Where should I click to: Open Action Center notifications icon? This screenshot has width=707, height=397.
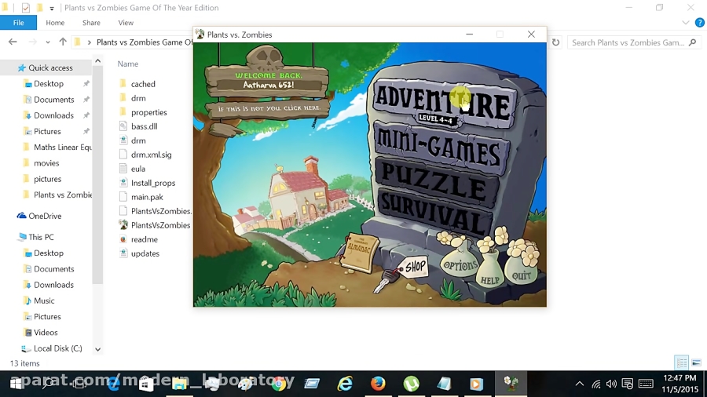coord(627,384)
